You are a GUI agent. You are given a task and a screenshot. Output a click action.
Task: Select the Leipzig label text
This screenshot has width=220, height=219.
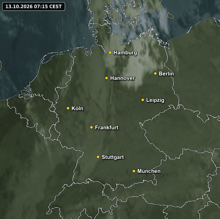coord(155,100)
